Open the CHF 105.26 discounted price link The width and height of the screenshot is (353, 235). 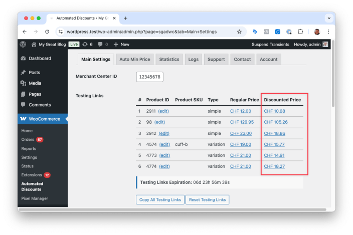tap(275, 122)
